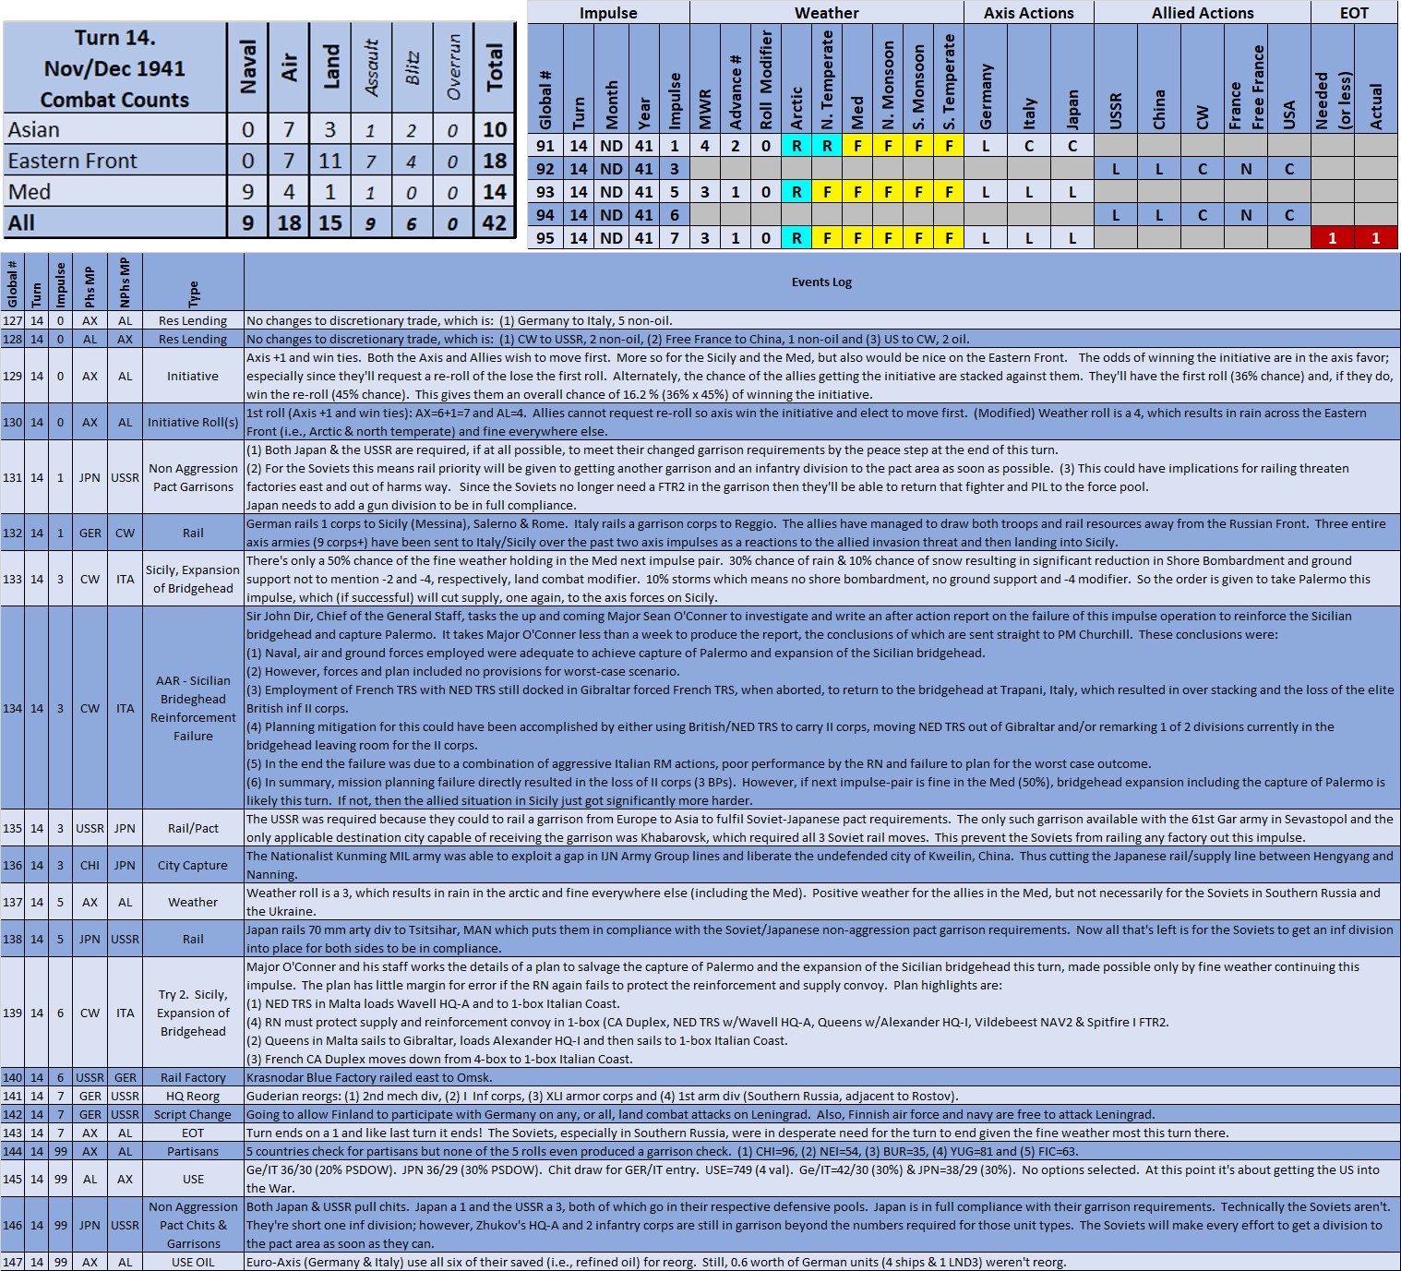1401x1271 pixels.
Task: Select the "Asian" row label
Action: point(114,129)
